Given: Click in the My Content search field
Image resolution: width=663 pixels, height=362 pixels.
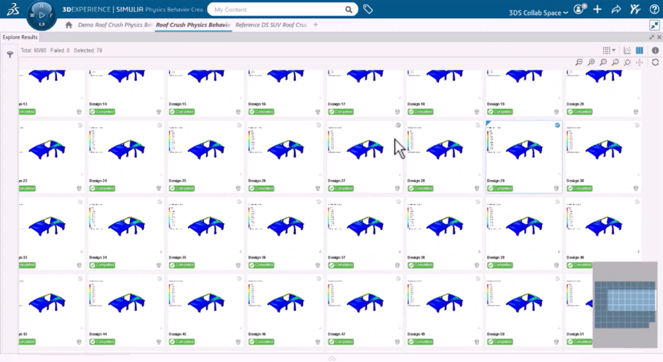Looking at the screenshot, I should click(x=277, y=9).
